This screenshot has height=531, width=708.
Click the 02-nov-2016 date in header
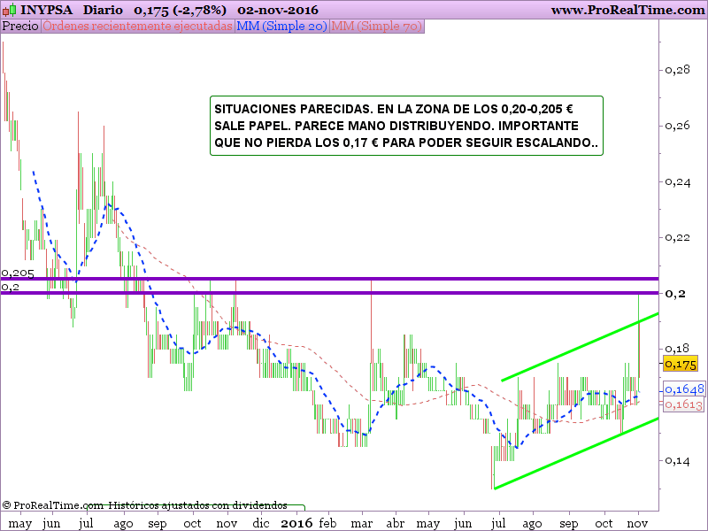click(x=278, y=10)
